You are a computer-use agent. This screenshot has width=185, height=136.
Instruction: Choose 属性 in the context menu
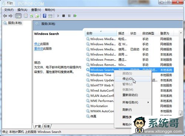coord(127,117)
